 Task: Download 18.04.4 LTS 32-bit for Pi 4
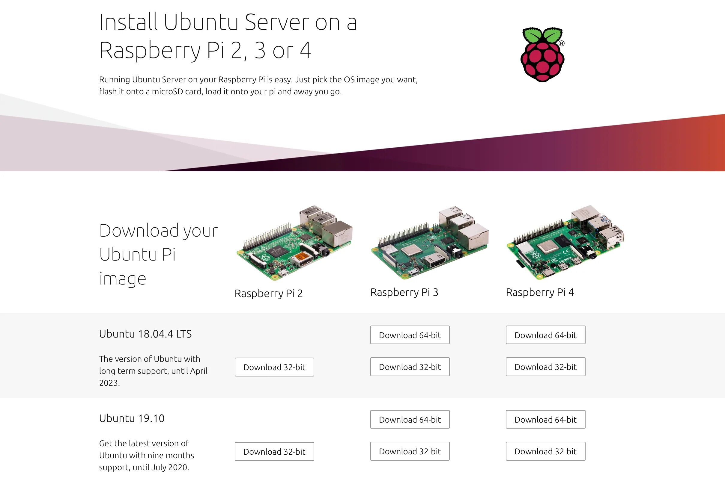coord(545,367)
